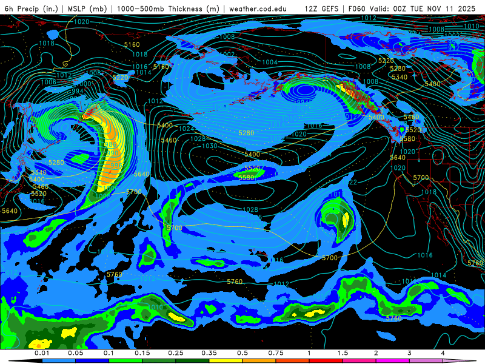Click the '1022' pressure contour label
Image resolution: width=485 pixels, height=364 pixels.
click(x=350, y=183)
